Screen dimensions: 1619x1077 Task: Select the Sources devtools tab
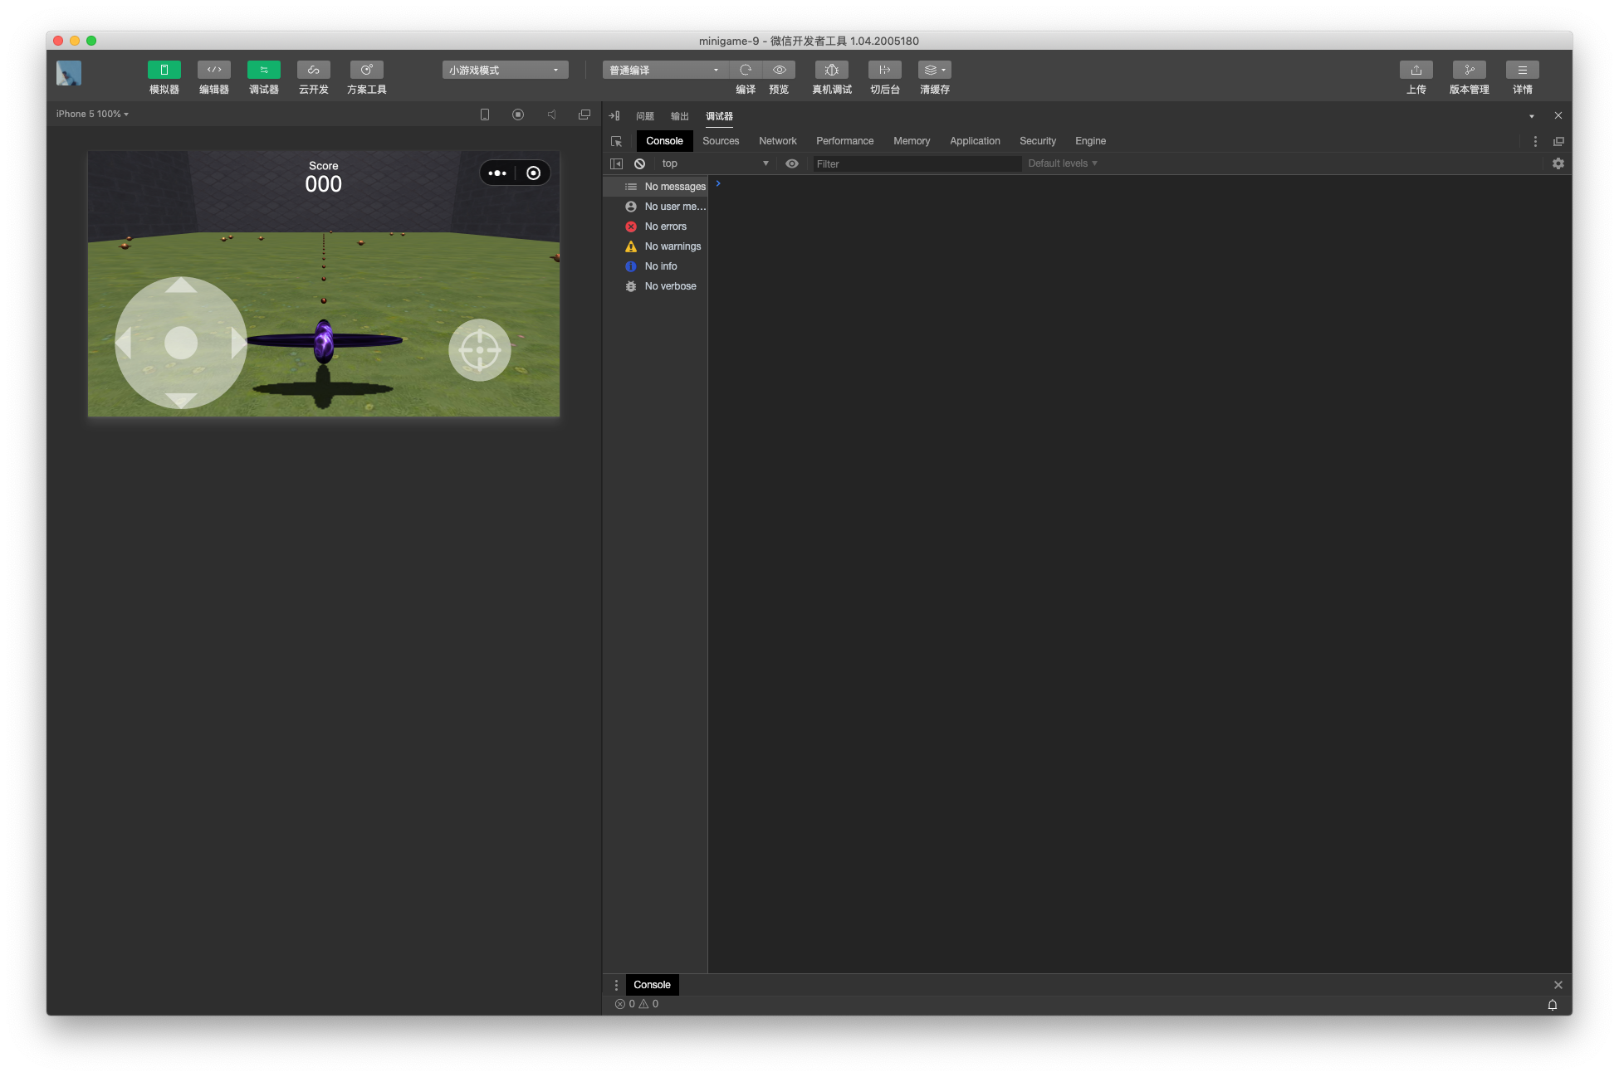click(721, 141)
